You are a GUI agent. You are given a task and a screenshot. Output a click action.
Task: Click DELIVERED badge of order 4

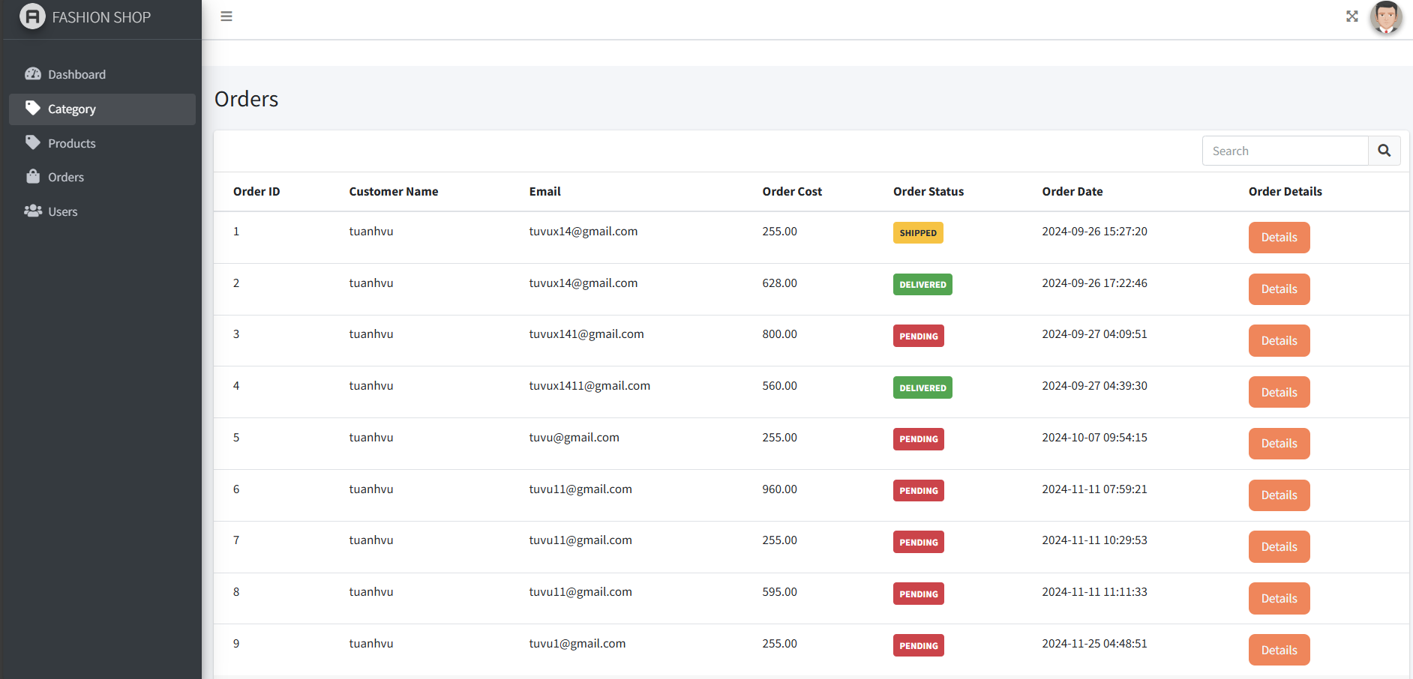(x=922, y=387)
